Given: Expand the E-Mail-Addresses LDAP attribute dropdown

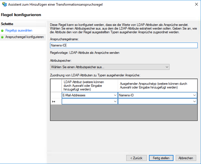Looking at the screenshot, I should (x=115, y=95).
